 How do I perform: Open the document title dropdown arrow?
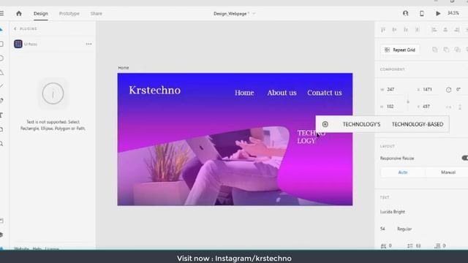(254, 13)
